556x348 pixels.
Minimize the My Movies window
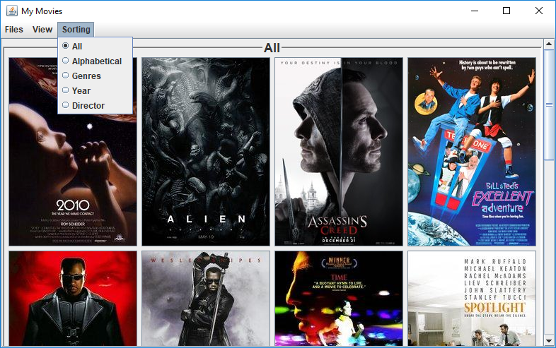tap(475, 11)
